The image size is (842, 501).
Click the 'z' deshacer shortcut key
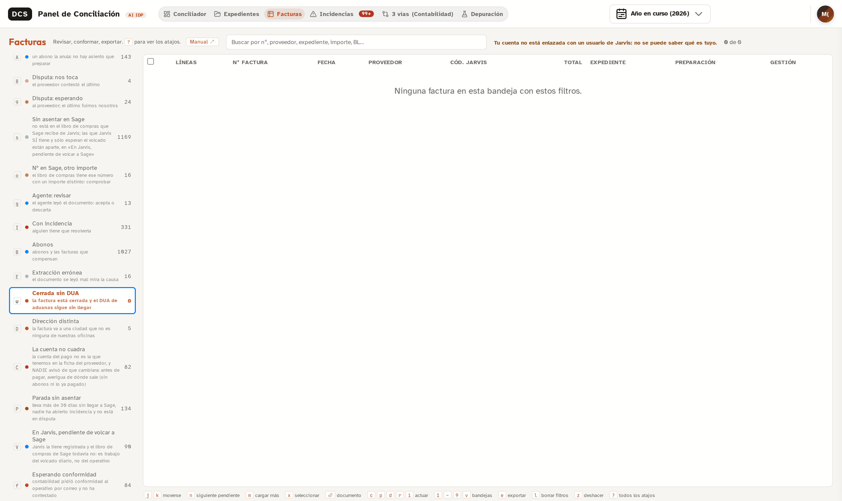[578, 495]
